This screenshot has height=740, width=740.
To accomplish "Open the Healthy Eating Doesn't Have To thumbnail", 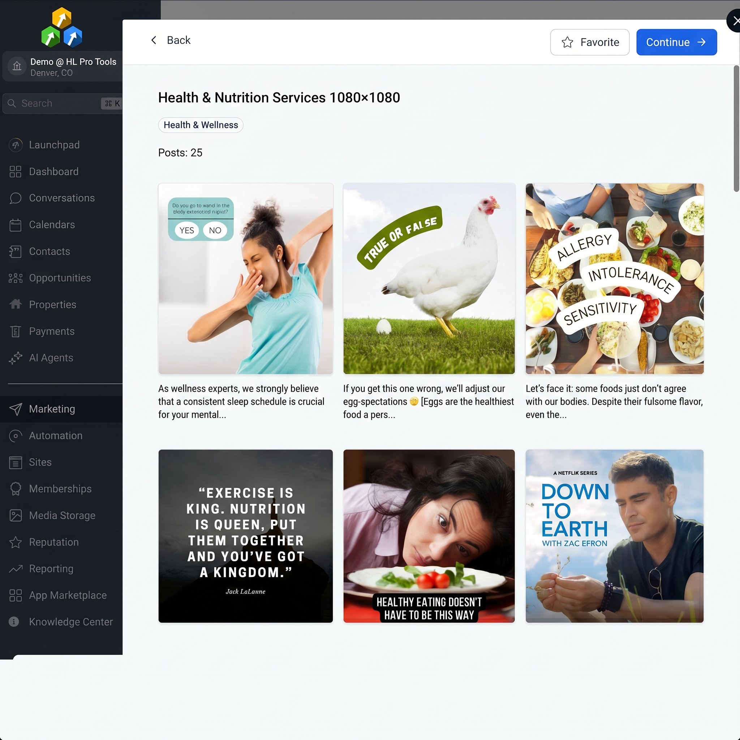I will click(429, 536).
